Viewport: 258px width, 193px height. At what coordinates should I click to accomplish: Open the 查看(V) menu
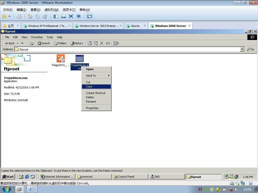[x=35, y=10]
